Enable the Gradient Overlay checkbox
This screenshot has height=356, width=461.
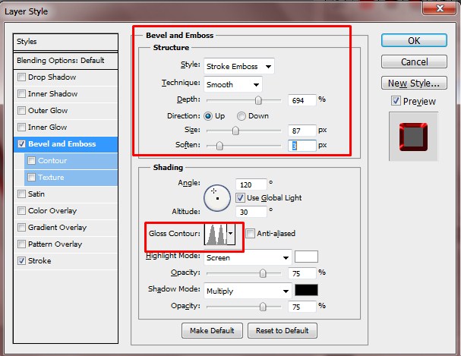click(21, 228)
